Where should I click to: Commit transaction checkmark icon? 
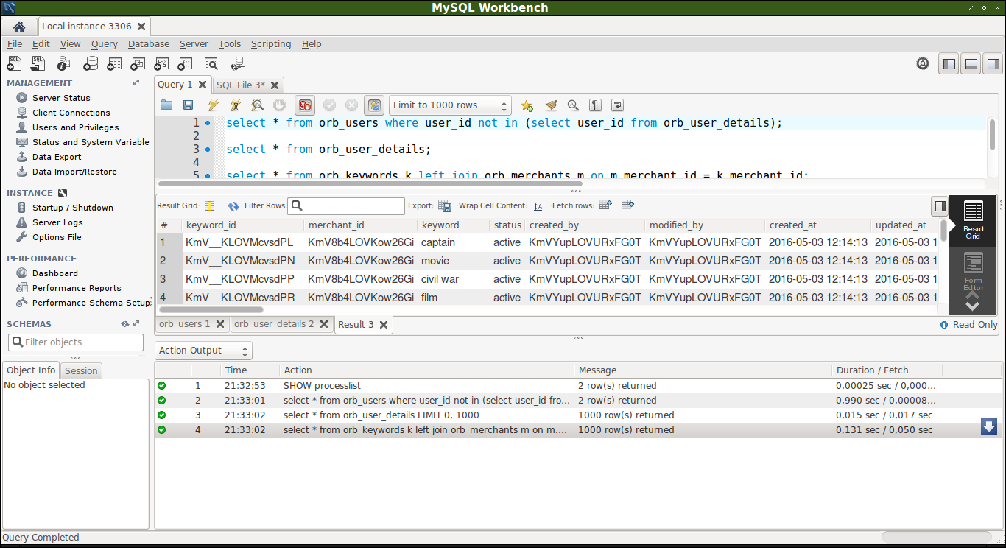pos(330,105)
